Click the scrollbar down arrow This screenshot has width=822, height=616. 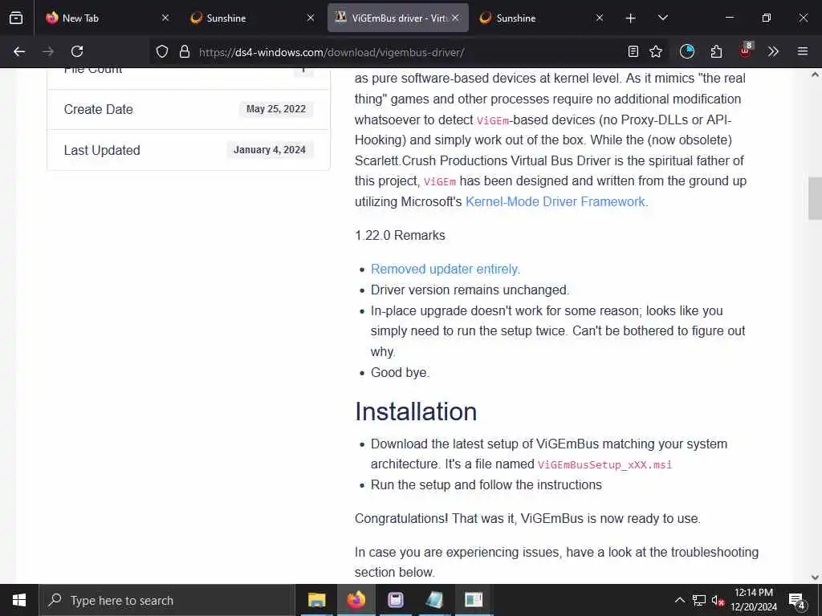point(815,577)
